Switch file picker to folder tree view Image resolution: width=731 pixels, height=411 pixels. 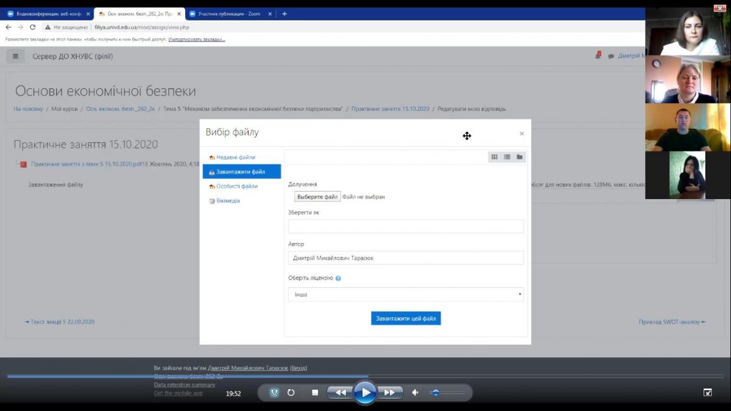click(520, 157)
